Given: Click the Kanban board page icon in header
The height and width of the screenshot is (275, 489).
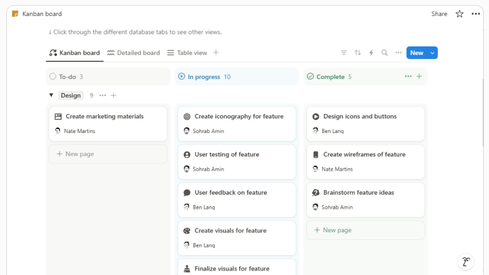Looking at the screenshot, I should tap(15, 14).
